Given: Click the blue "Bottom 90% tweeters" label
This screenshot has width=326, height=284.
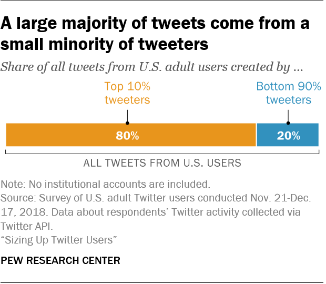Looking at the screenshot, I should [288, 93].
